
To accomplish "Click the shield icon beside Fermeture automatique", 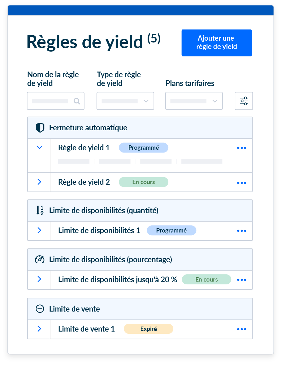I will pyautogui.click(x=40, y=128).
